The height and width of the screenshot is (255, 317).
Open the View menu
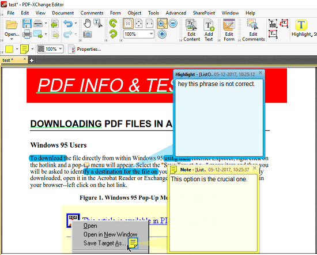point(40,13)
